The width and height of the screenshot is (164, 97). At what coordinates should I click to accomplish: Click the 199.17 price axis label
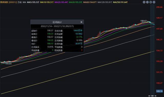coord(159,18)
